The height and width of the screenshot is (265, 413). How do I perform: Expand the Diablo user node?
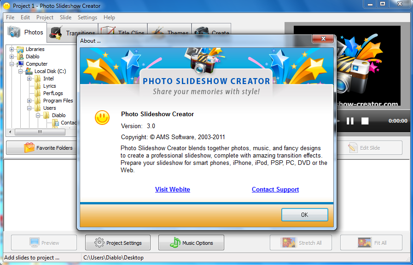12,56
